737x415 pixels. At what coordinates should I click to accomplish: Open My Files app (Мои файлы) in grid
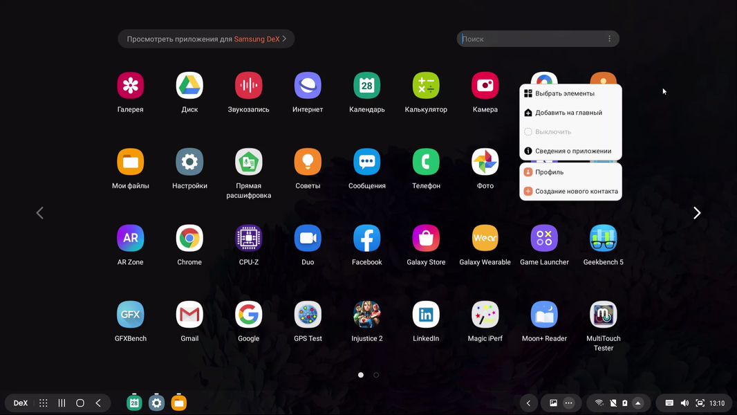[130, 162]
